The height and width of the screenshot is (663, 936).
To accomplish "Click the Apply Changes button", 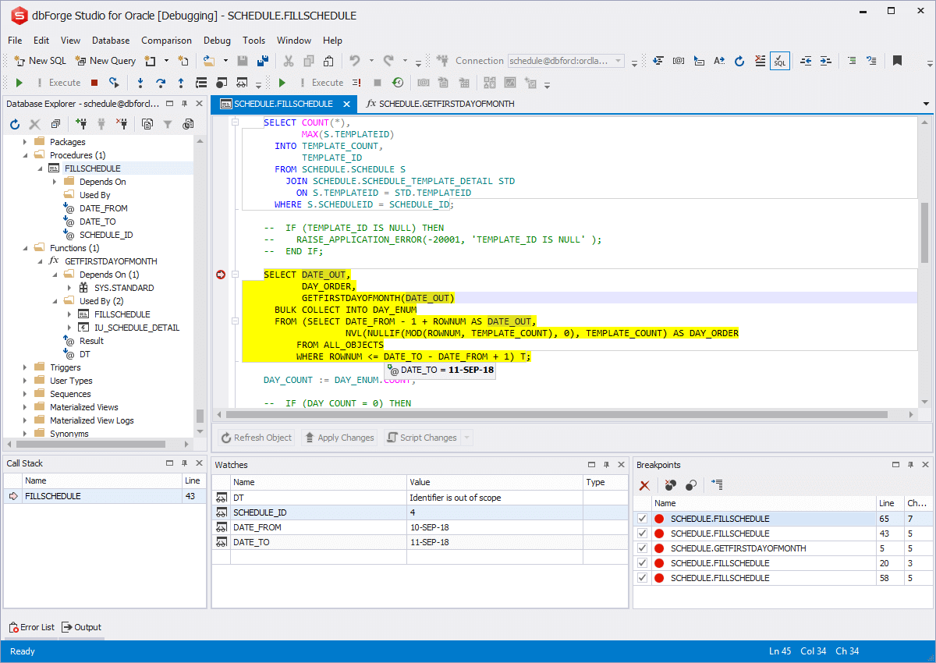I will (339, 438).
